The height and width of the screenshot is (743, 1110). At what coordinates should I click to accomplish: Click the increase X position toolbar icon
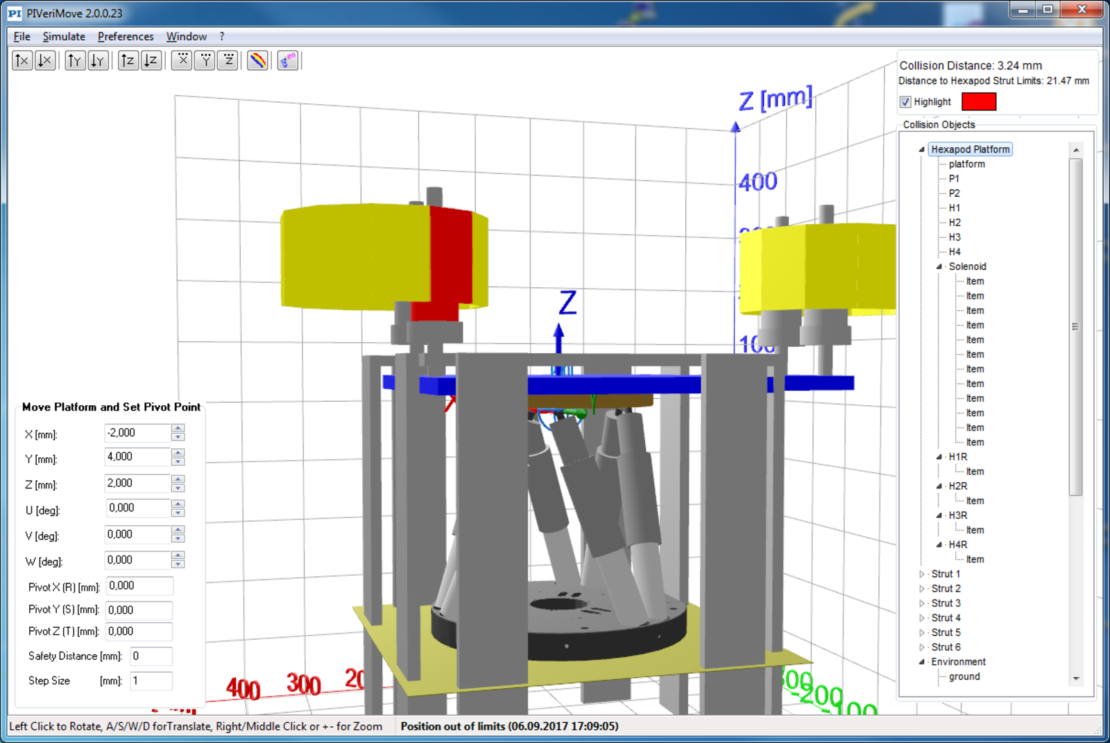pyautogui.click(x=22, y=61)
